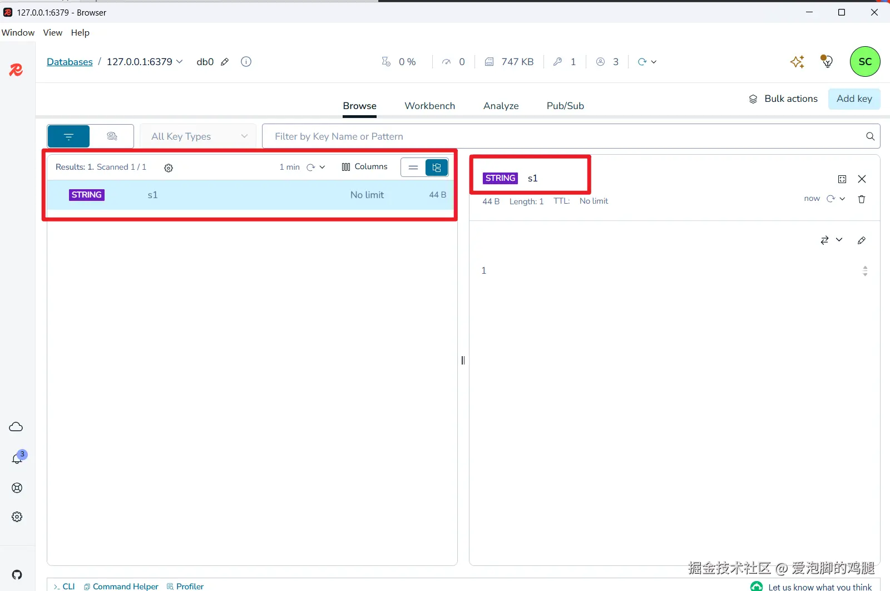The width and height of the screenshot is (890, 591).
Task: Open the GitHub repository icon
Action: tap(17, 575)
